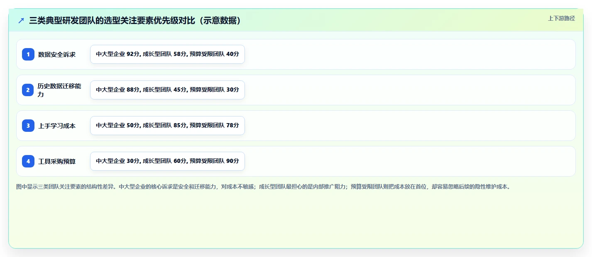Click the score box showing 中大型企业 88分

tap(167, 90)
